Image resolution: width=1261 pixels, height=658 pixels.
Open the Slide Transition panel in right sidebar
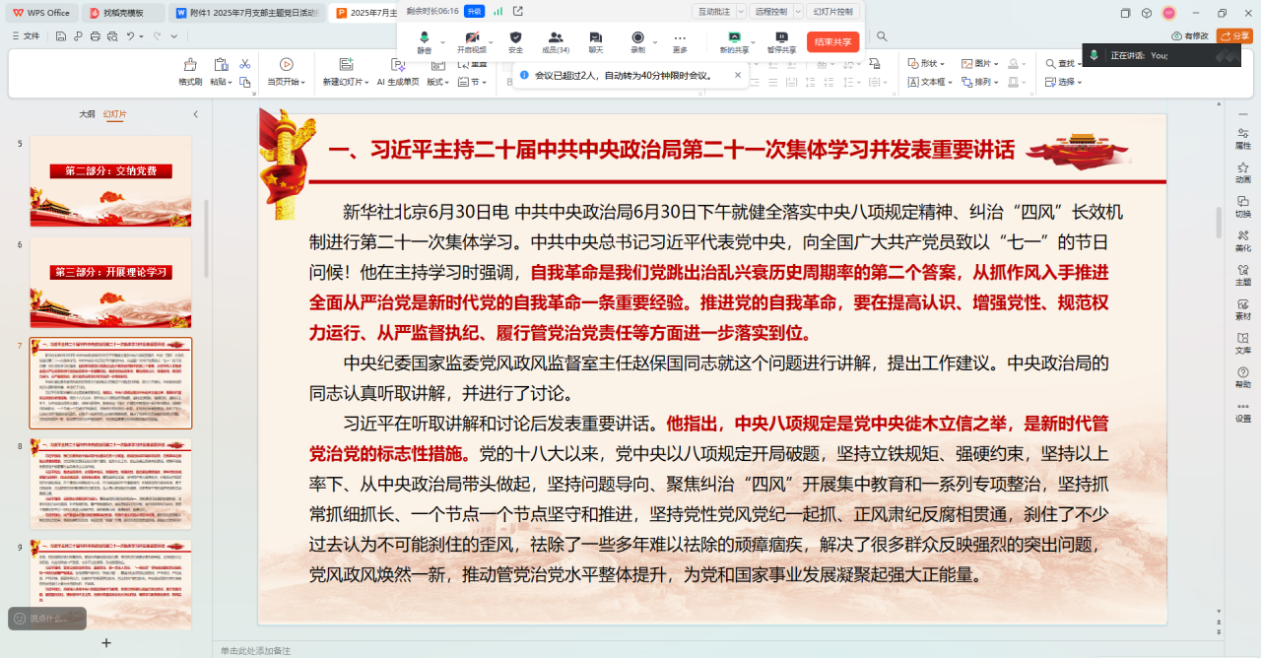tap(1242, 206)
